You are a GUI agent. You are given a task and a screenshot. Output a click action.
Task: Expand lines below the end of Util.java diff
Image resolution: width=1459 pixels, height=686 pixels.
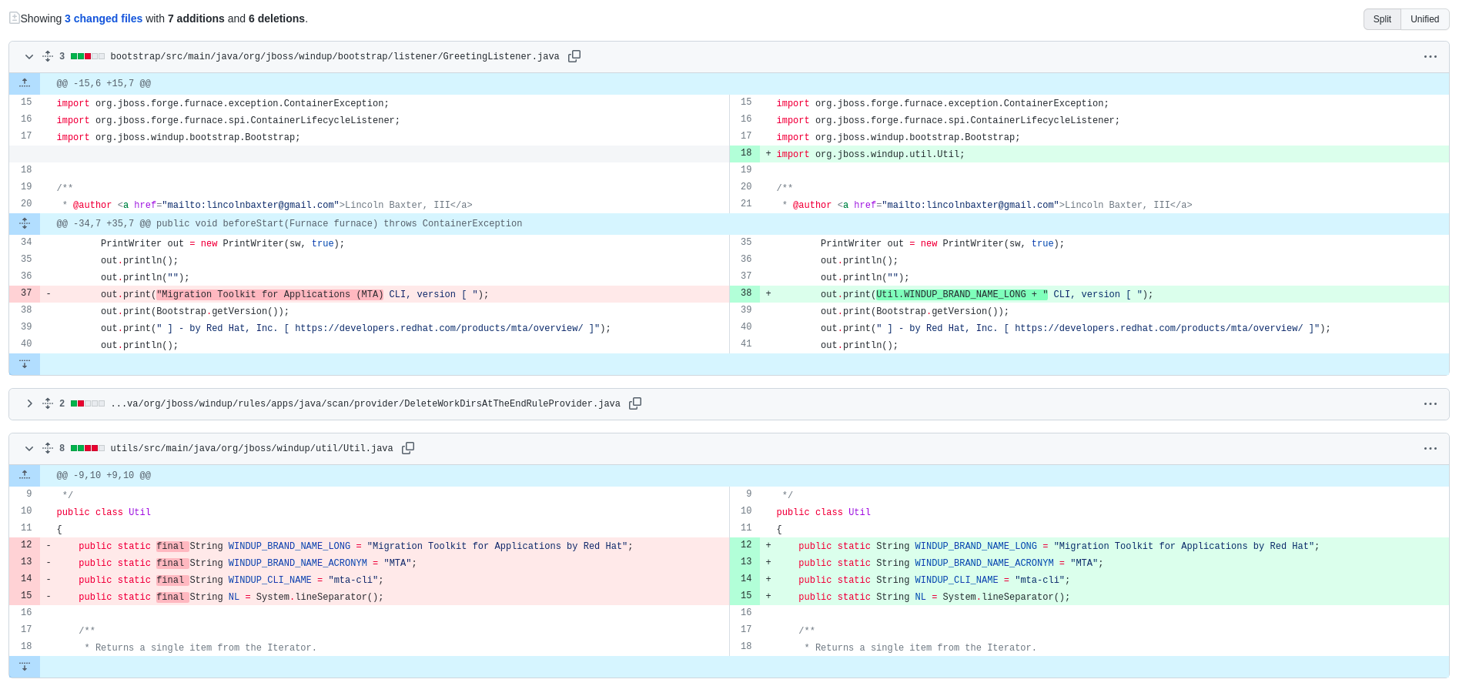[25, 667]
